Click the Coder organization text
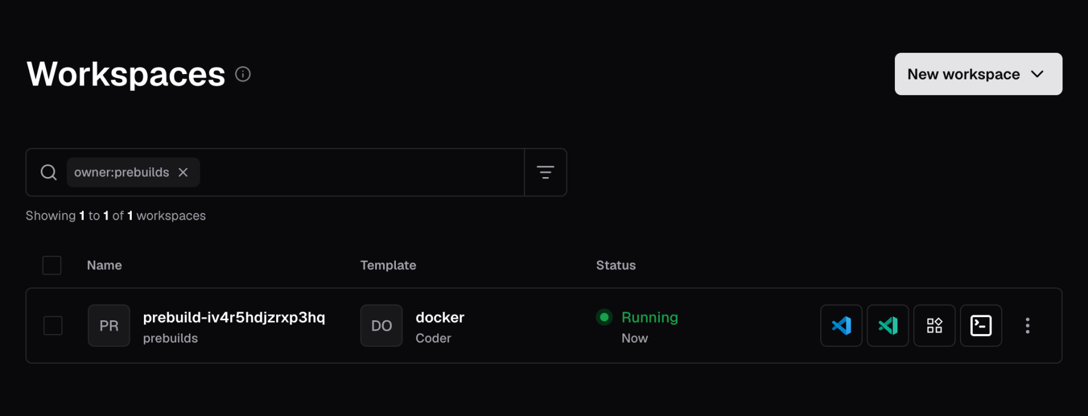The width and height of the screenshot is (1088, 416). coord(433,338)
